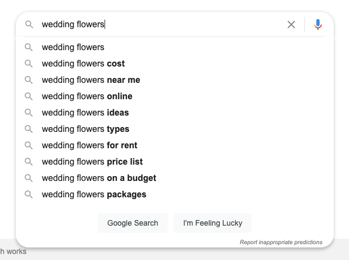Choose the 'wedding flowers near me' suggestion
The width and height of the screenshot is (349, 260).
[91, 80]
